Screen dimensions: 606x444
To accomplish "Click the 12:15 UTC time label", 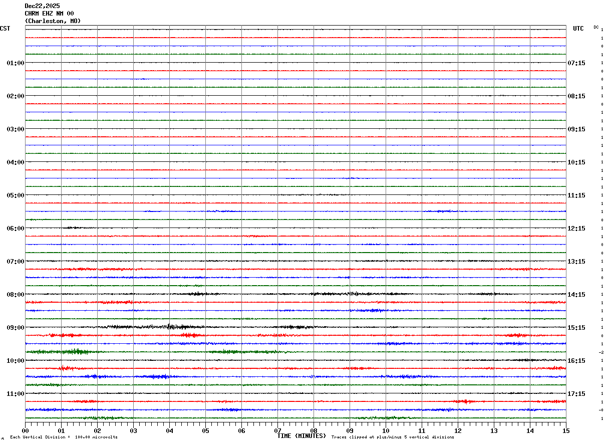I will (x=576, y=229).
